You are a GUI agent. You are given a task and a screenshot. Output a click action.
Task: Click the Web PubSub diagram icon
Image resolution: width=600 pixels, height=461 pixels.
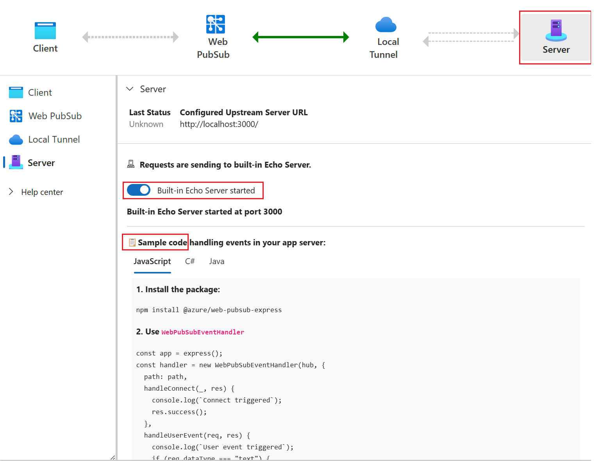[215, 24]
